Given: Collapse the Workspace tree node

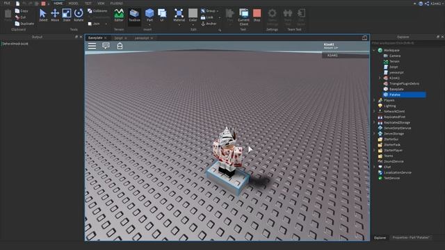Looking at the screenshot, I should 374,50.
